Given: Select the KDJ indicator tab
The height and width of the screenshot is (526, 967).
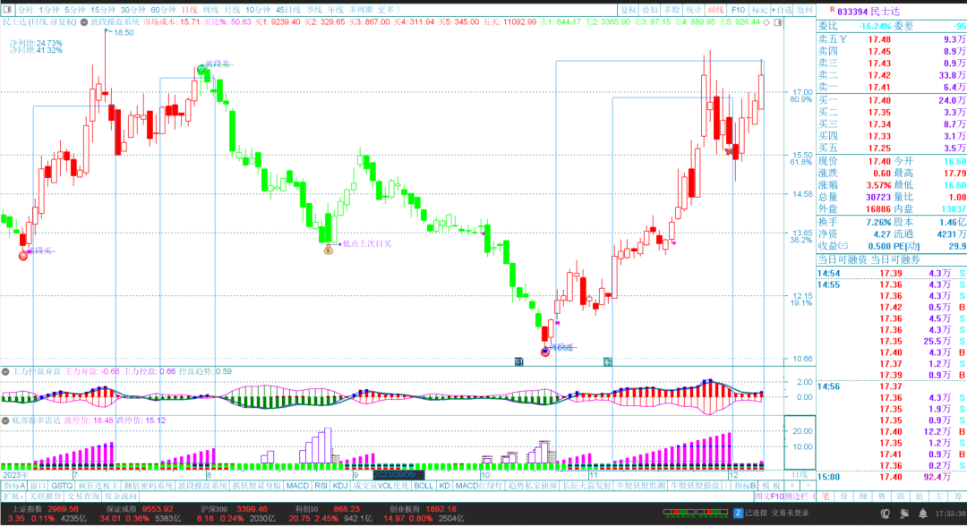Looking at the screenshot, I should coord(340,486).
